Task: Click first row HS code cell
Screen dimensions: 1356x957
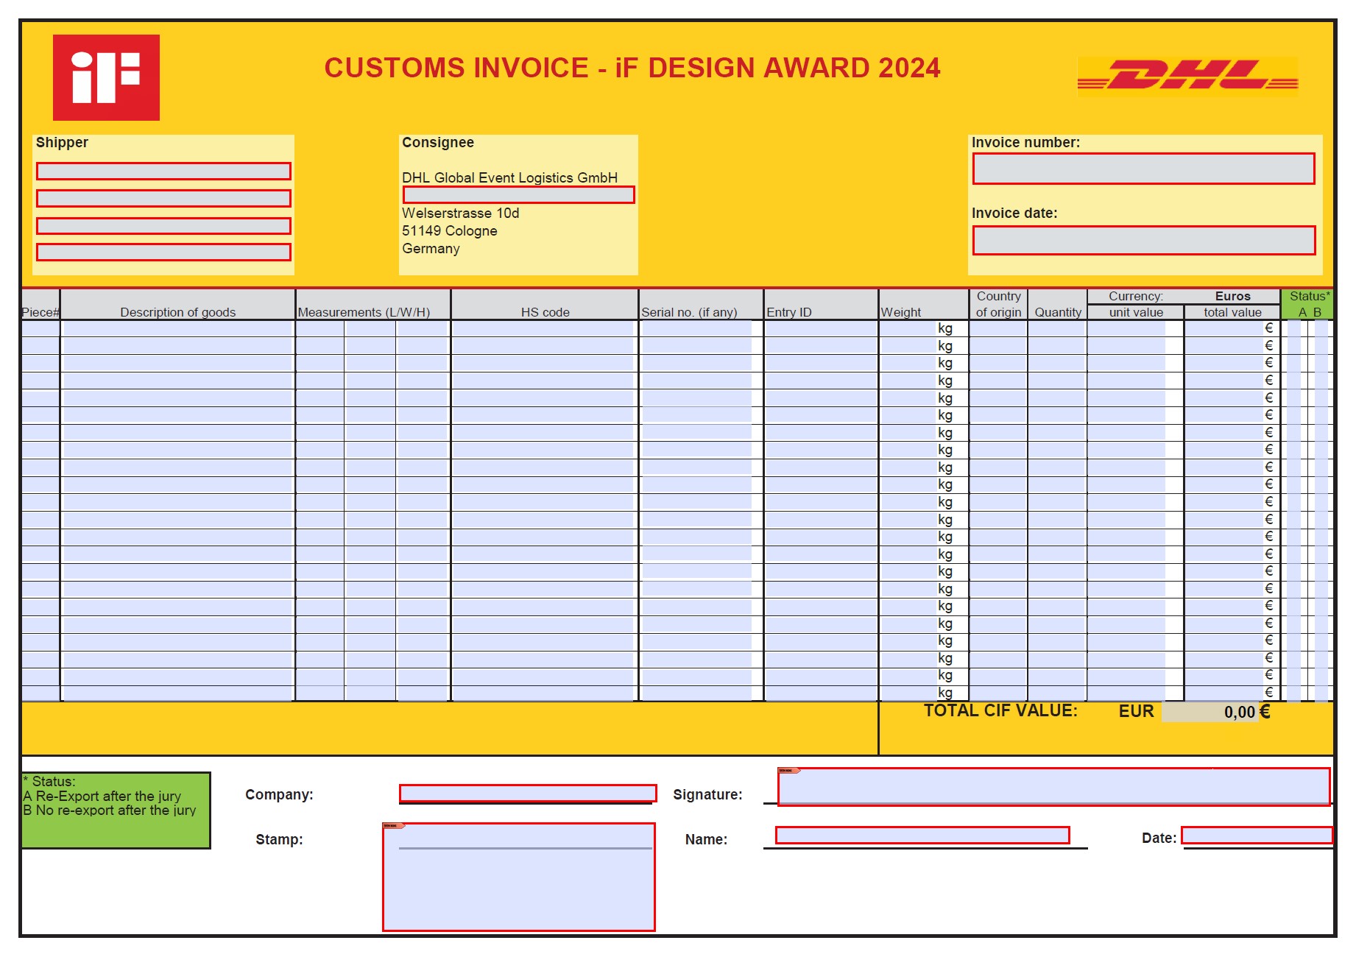Action: pyautogui.click(x=543, y=328)
